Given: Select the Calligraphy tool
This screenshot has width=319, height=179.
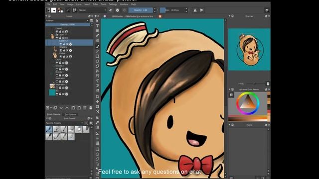Looking at the screenshot, I should click(97, 35).
